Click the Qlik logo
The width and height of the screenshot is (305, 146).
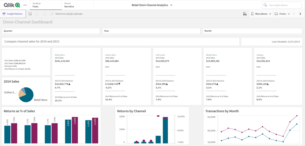(12, 5)
